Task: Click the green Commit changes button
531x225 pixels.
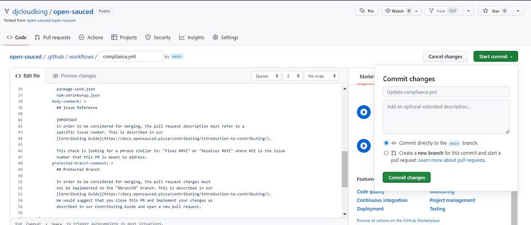Action: [x=406, y=178]
